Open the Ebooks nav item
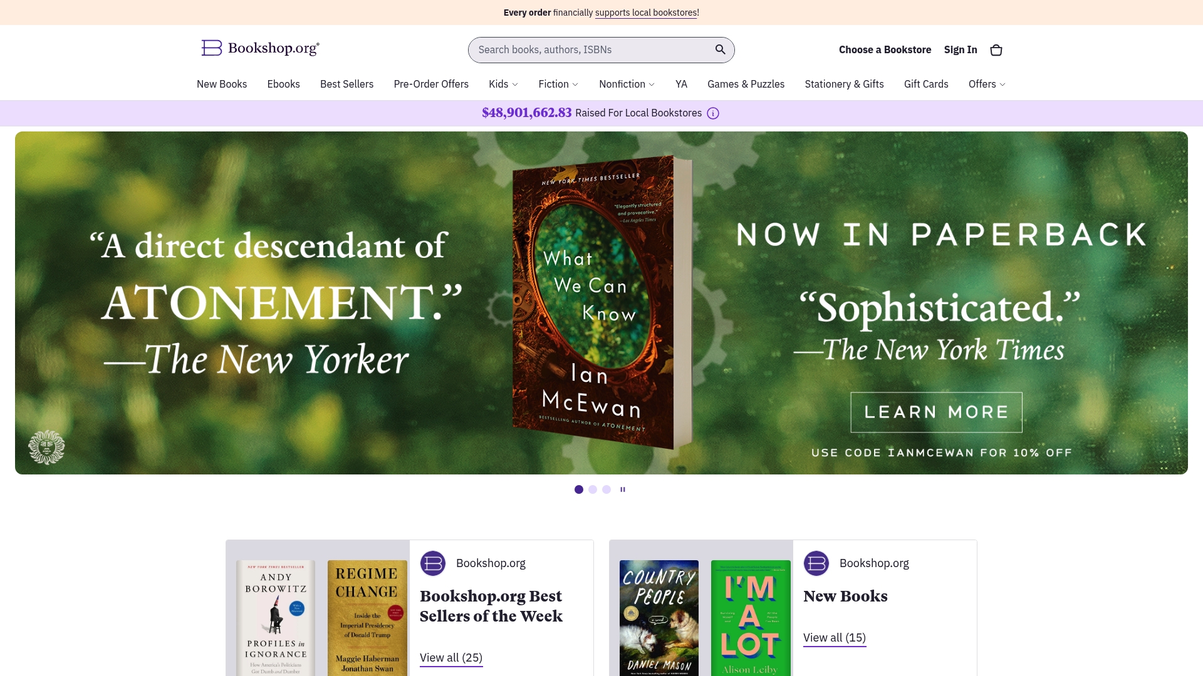This screenshot has width=1203, height=676. point(283,84)
